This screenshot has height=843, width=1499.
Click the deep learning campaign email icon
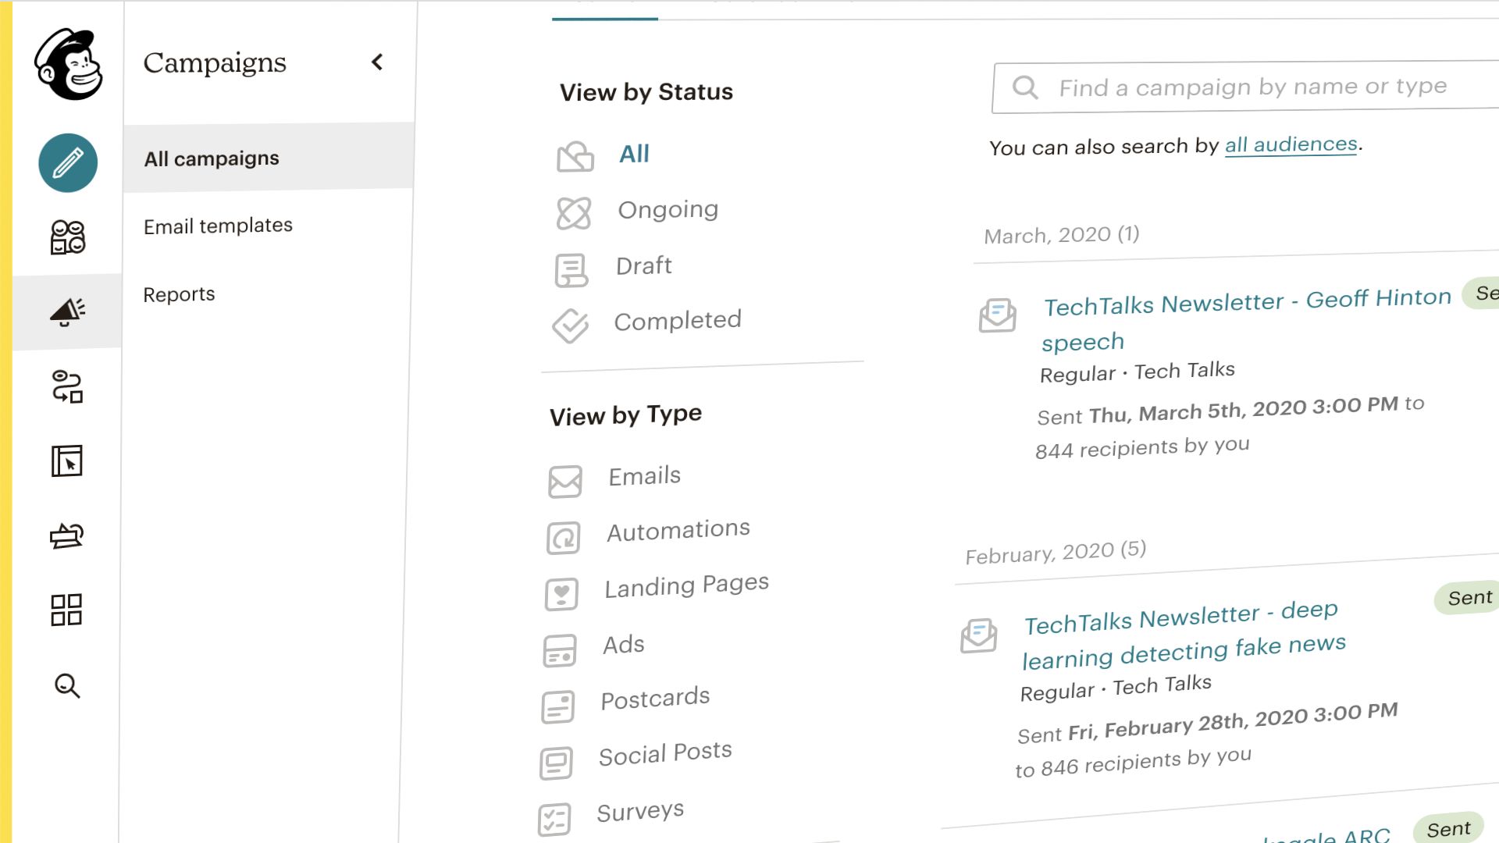tap(979, 635)
